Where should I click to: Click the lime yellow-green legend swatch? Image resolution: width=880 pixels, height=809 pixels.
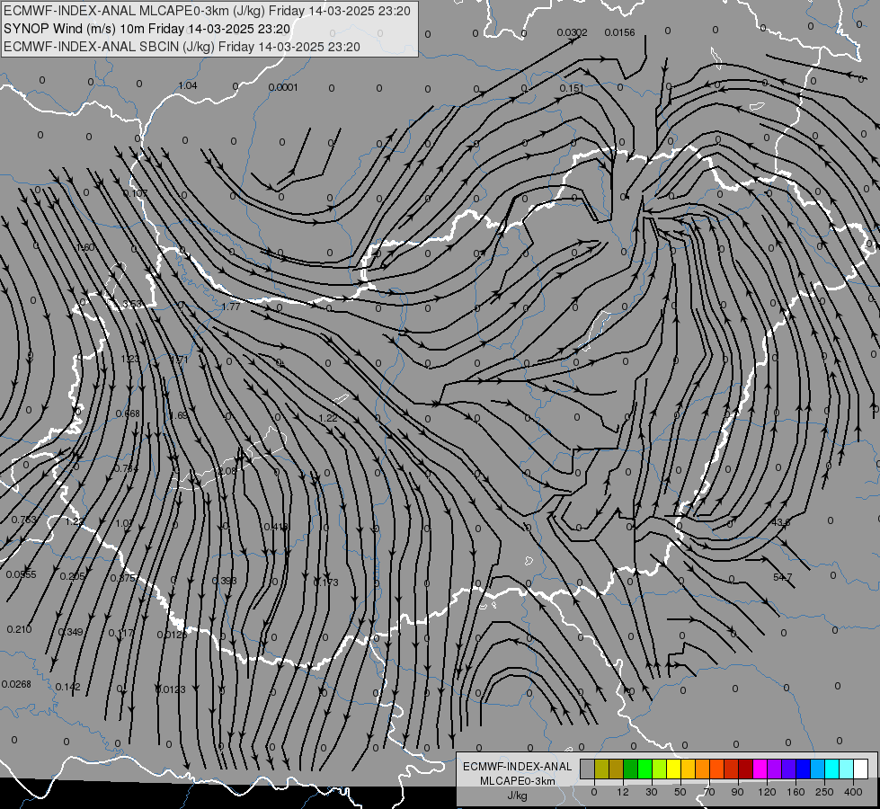click(x=660, y=769)
